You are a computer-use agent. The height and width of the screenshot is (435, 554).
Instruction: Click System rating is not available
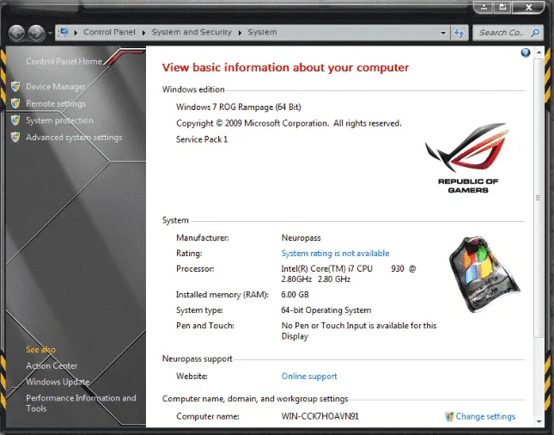tap(335, 254)
